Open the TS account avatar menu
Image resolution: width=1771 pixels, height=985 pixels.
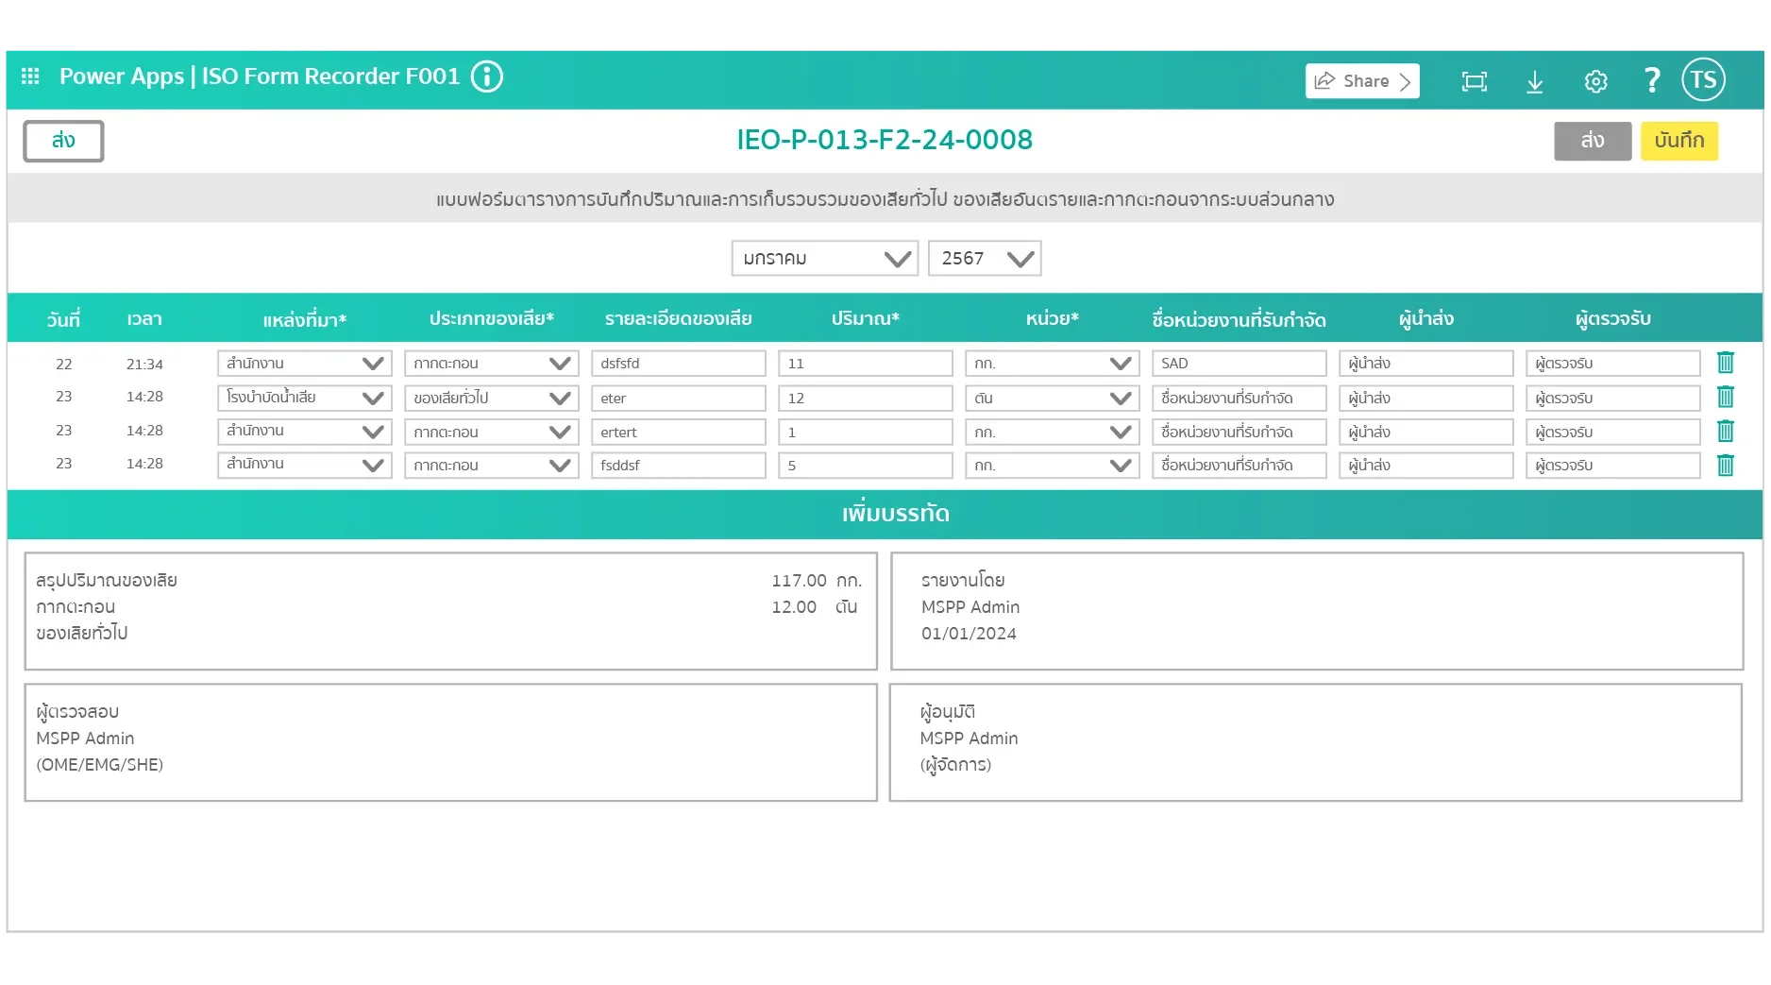(x=1703, y=78)
